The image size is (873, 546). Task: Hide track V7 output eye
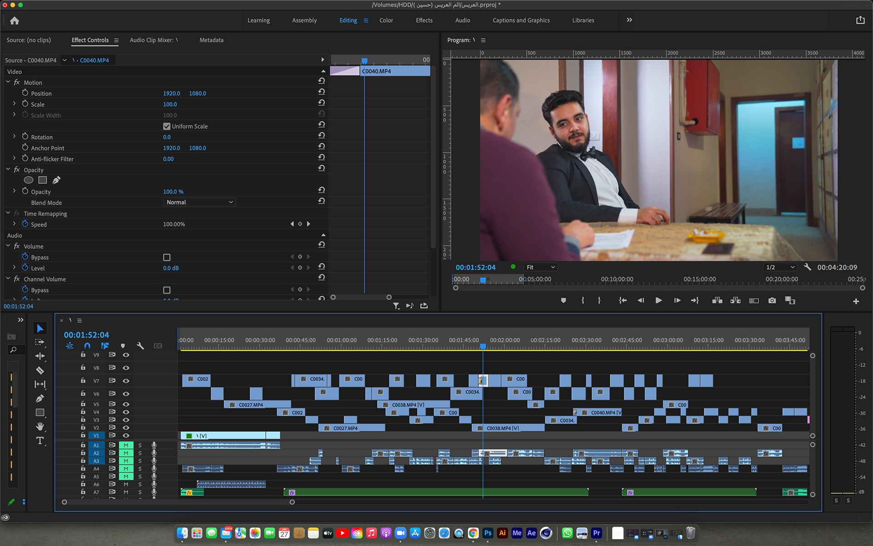point(126,381)
